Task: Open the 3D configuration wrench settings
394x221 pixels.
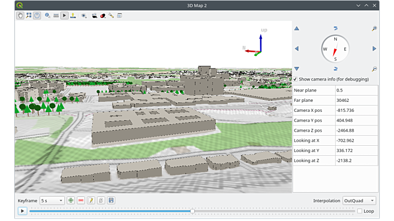Action: [x=111, y=16]
